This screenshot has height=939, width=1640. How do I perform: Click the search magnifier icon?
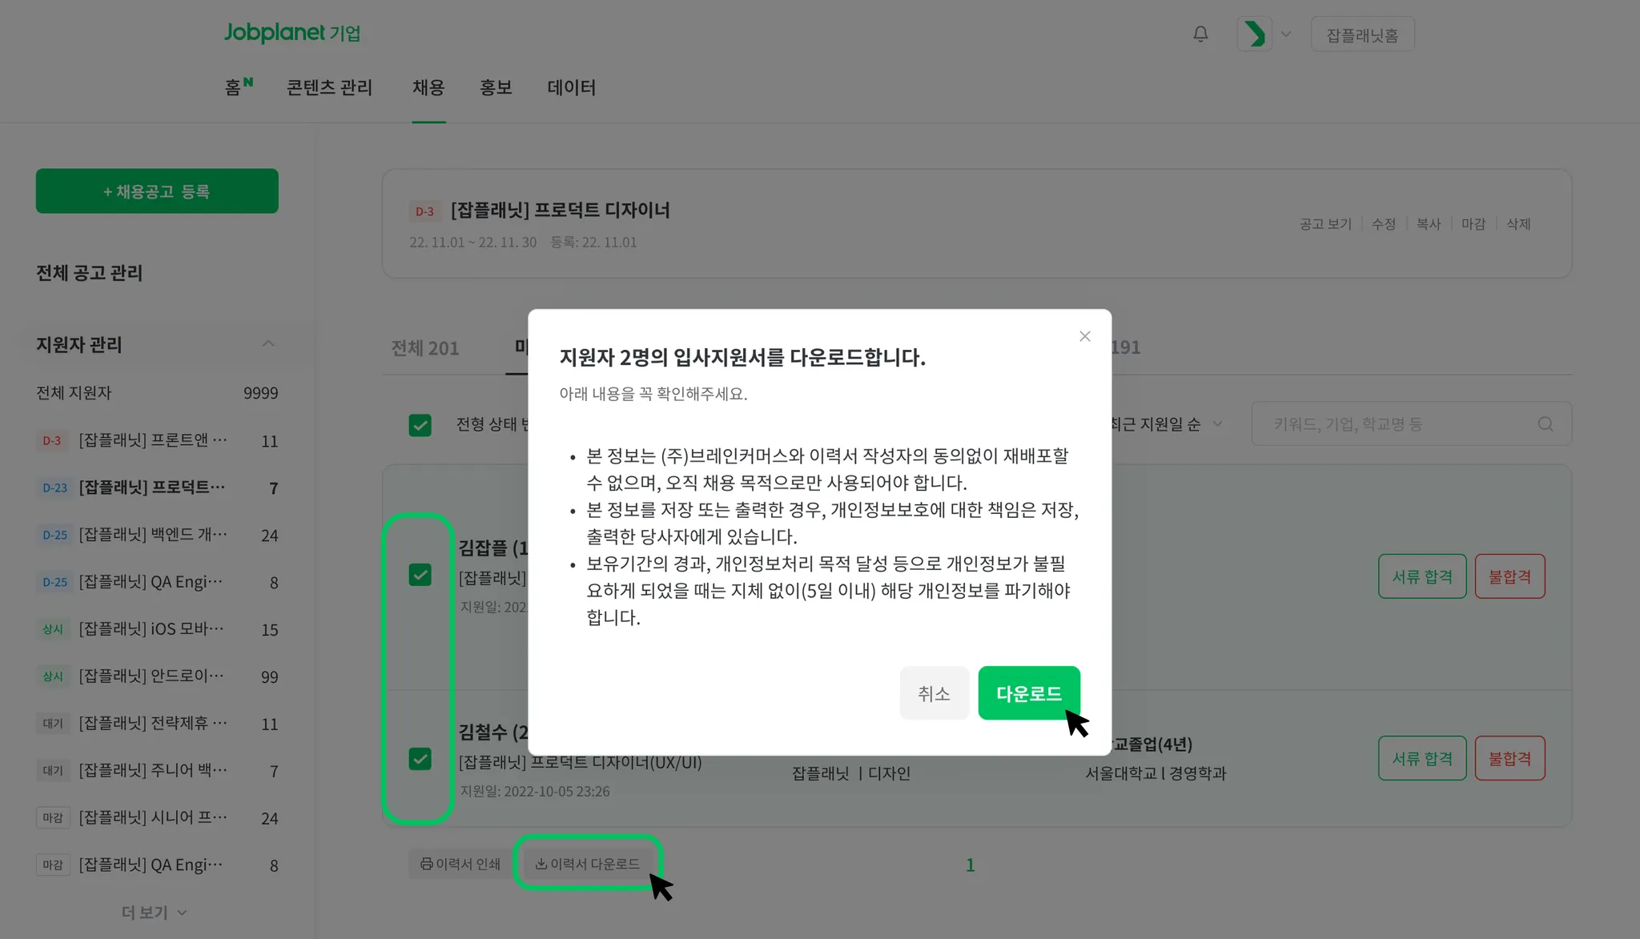(1545, 424)
